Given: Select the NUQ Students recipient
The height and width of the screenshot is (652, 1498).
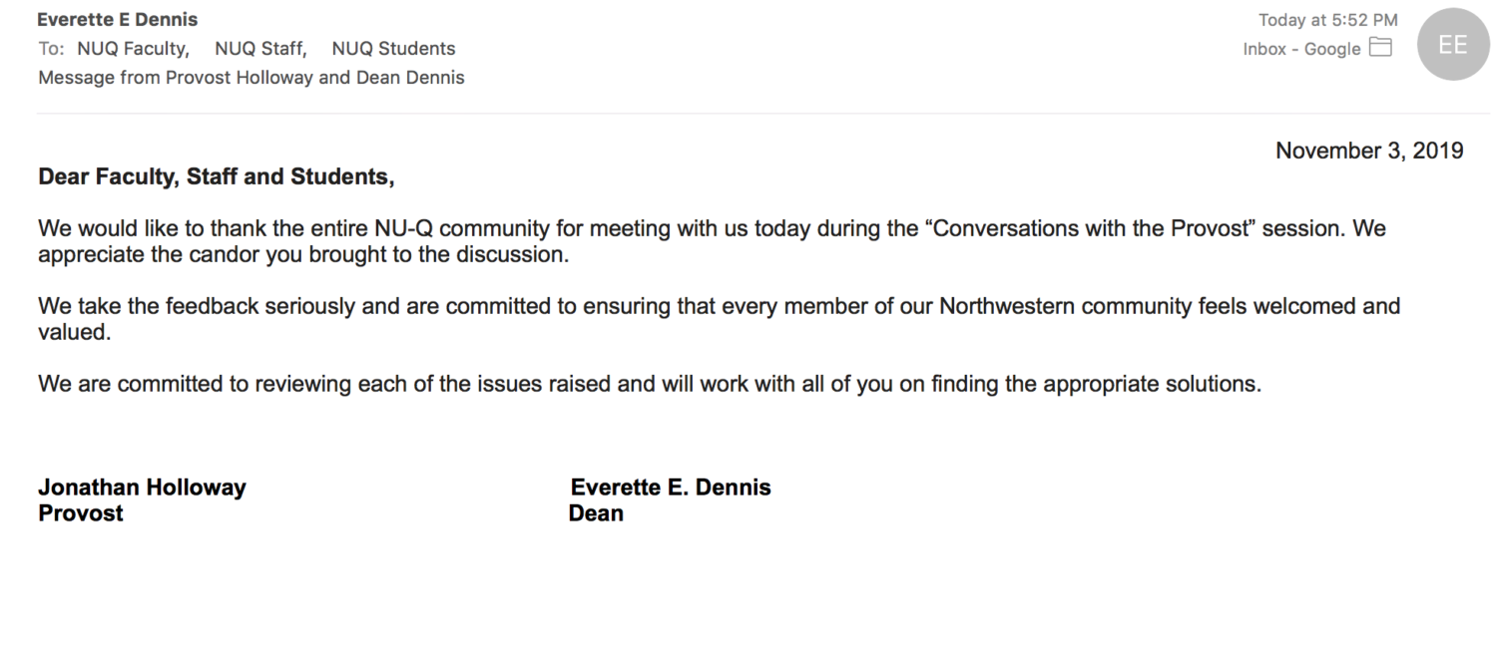Looking at the screenshot, I should coord(393,49).
